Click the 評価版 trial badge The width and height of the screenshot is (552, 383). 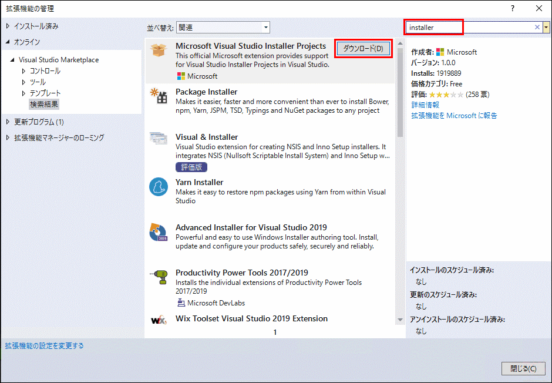[x=191, y=167]
